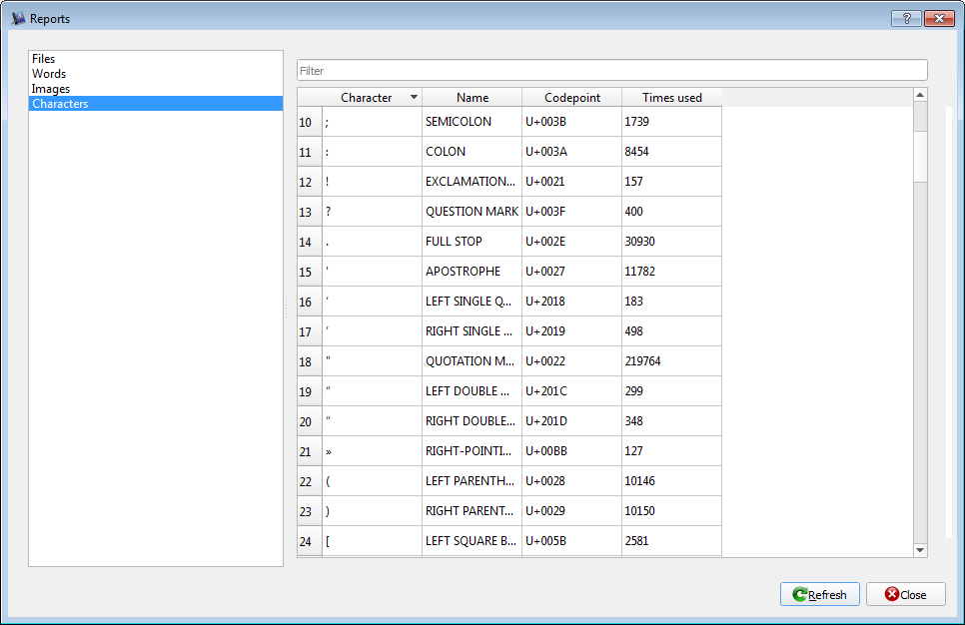Select row header 21
The image size is (965, 625).
[310, 451]
